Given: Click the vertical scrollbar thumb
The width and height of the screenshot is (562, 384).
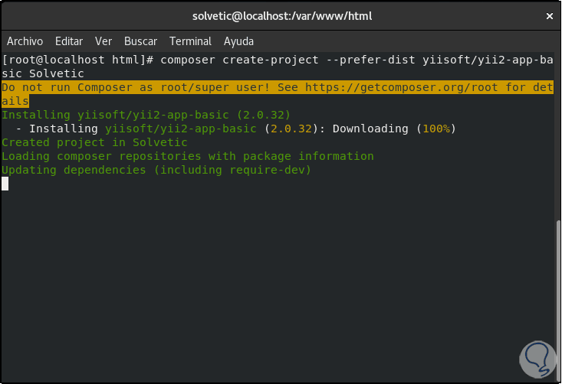Looking at the screenshot, I should click(x=557, y=298).
